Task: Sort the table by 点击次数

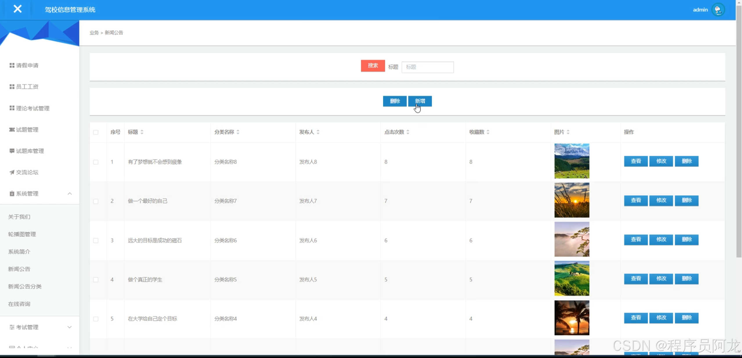Action: [x=408, y=132]
